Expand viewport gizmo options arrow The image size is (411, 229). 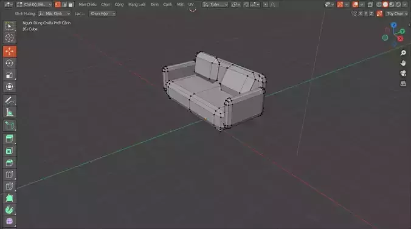pyautogui.click(x=347, y=4)
